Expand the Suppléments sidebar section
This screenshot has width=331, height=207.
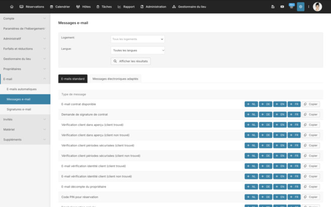25,140
